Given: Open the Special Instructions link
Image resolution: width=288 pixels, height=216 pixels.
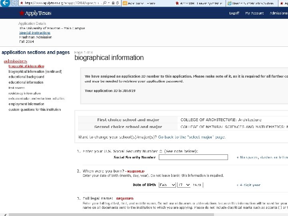Looking at the screenshot, I should 35,33.
